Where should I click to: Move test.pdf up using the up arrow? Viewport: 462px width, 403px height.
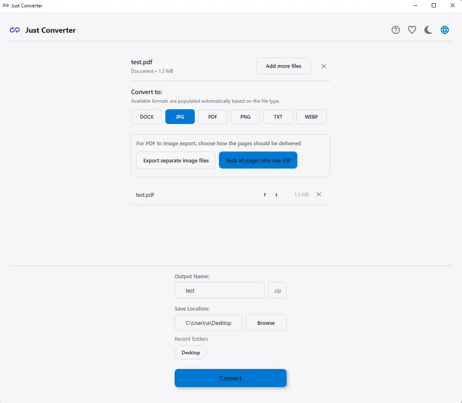(x=264, y=194)
